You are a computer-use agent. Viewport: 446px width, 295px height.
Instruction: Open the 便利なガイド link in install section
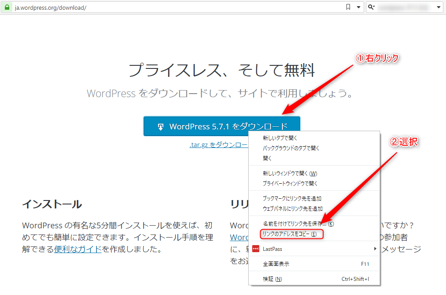tap(78, 249)
